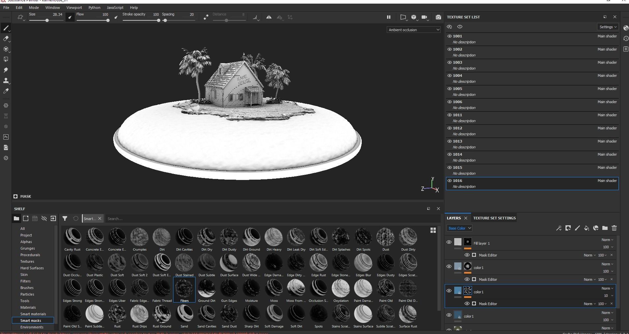The height and width of the screenshot is (334, 629).
Task: Select the Rust Drips smart mask
Action: coord(140,317)
